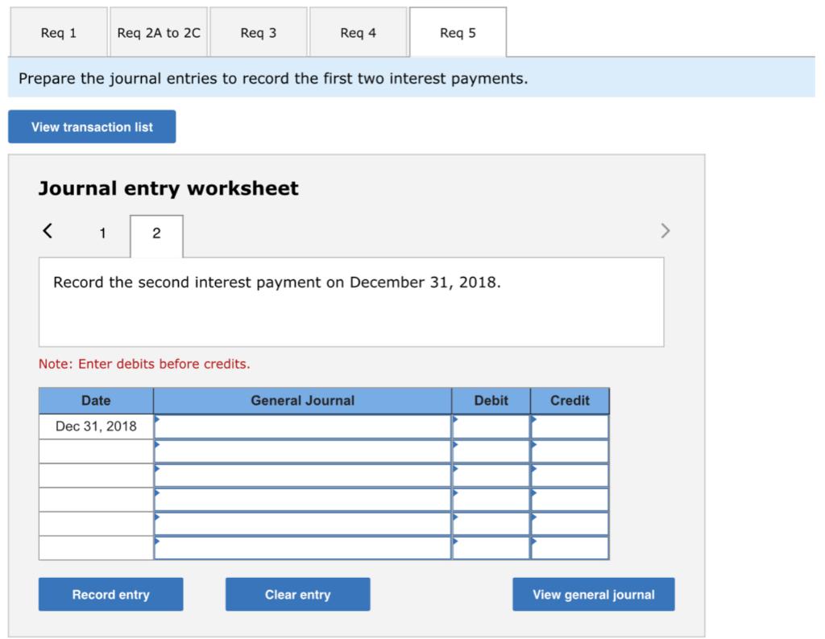Click the Record entry button
This screenshot has height=639, width=825.
[x=110, y=594]
